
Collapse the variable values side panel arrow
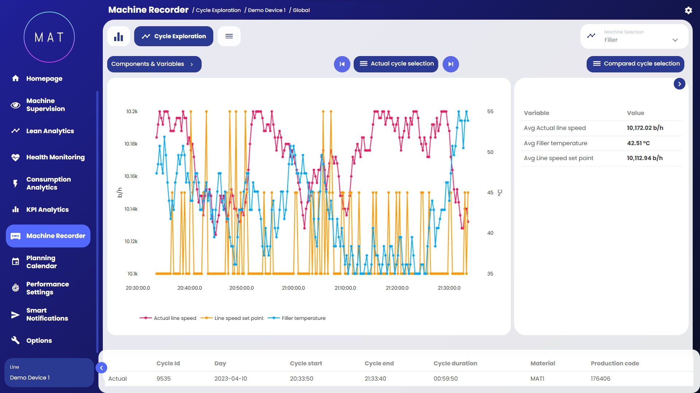pos(679,84)
